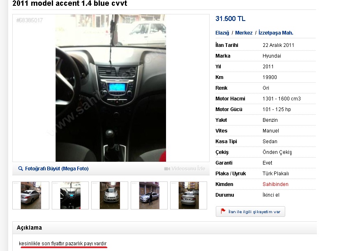
Task: Select the fifth thumbnail, car rear view
Action: pyautogui.click(x=189, y=195)
